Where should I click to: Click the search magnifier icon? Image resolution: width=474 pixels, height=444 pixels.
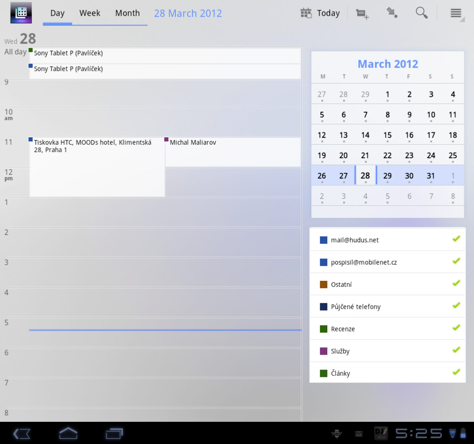click(422, 13)
